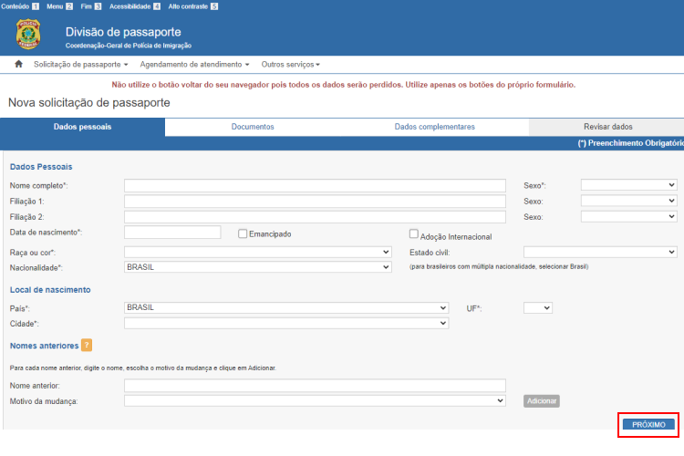684x456 pixels.
Task: Open the Solicitação de passaporte menu
Action: click(80, 65)
